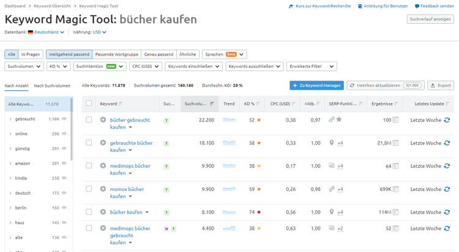The image size is (459, 252).
Task: Toggle eye icon for 'kindle' group
Action: (64, 178)
